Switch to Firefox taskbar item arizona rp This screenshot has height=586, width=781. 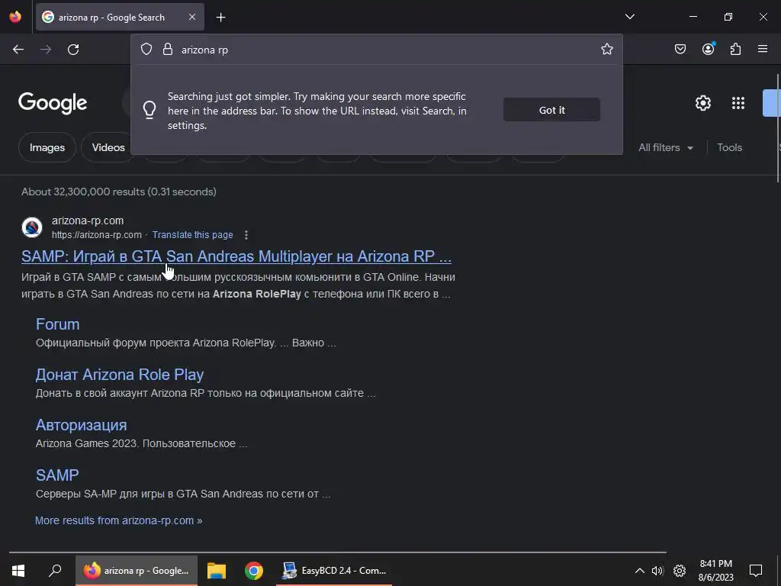137,571
